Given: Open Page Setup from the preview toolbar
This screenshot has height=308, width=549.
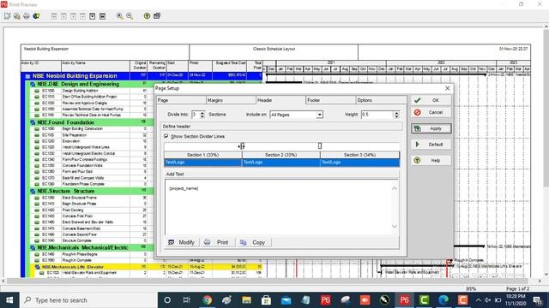Looking at the screenshot, I should click(7, 16).
